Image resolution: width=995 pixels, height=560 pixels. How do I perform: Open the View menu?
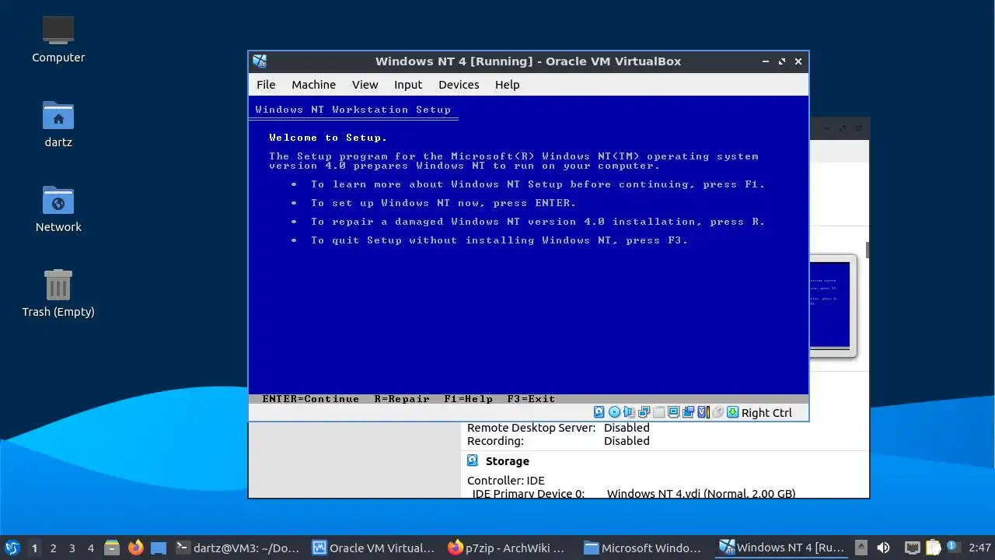point(365,85)
